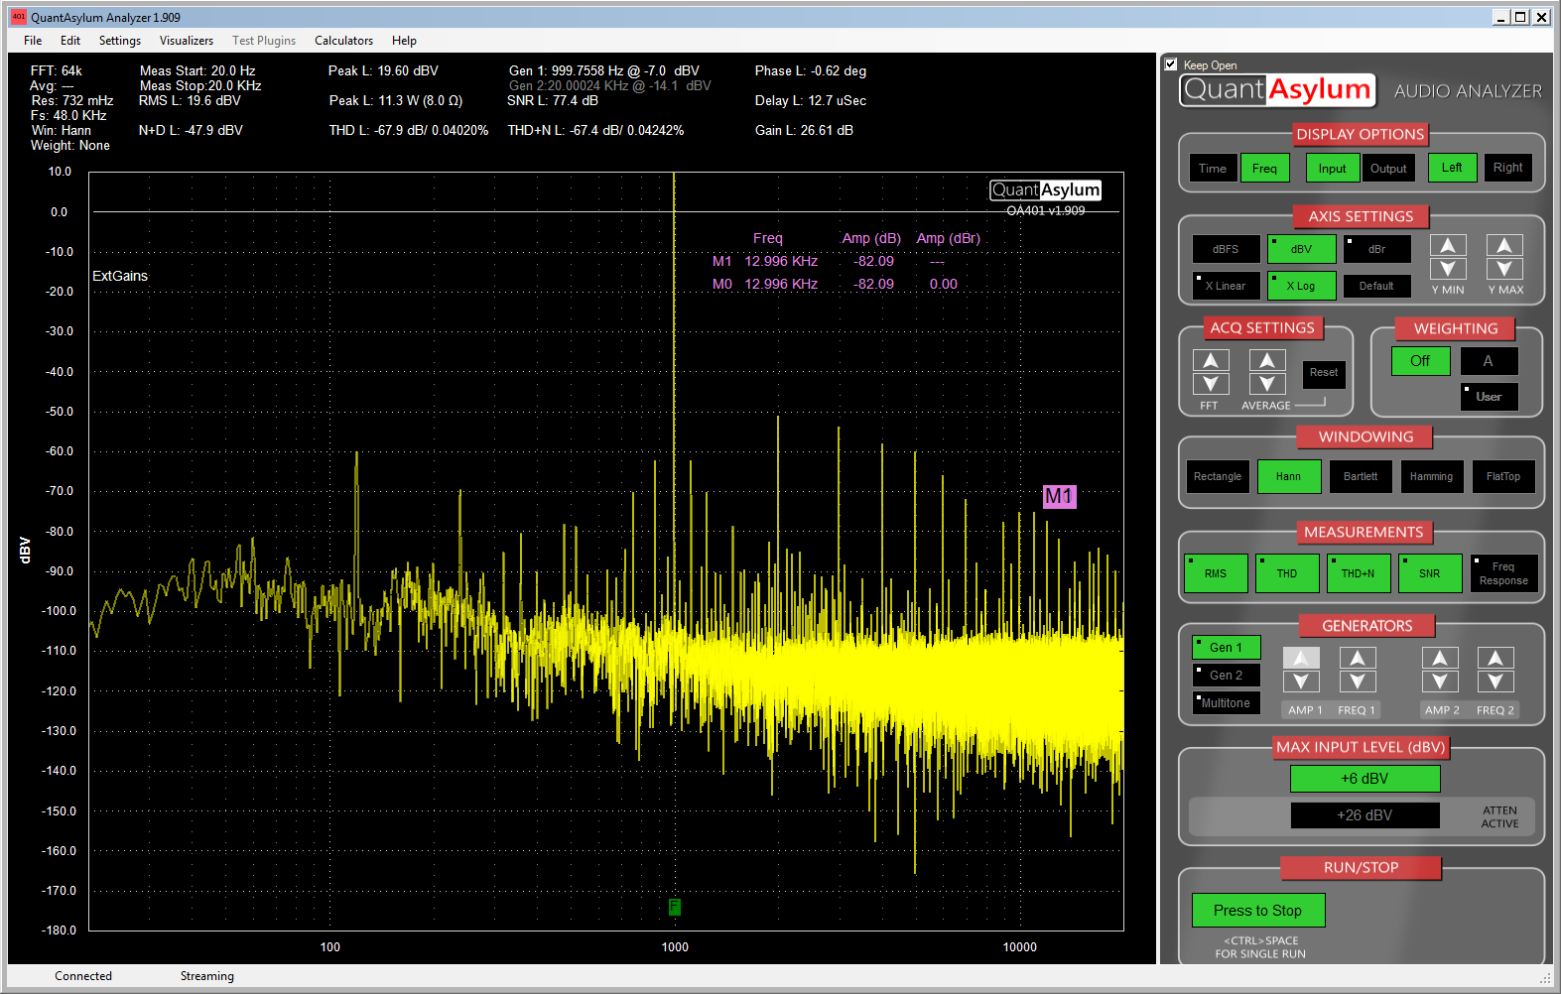Turn weighting Off
The image size is (1561, 994).
1421,361
